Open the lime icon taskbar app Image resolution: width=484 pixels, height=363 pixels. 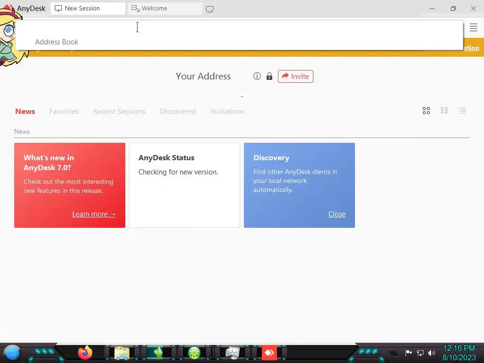(194, 353)
